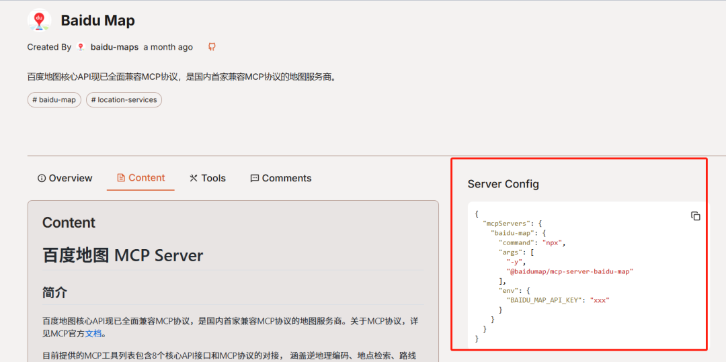Click the Baidu Map page title
Screen dimensions: 726x362
click(97, 20)
